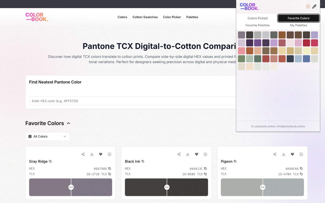Download the Gray Ridge color swatch
The height and width of the screenshot is (203, 325).
point(92,154)
